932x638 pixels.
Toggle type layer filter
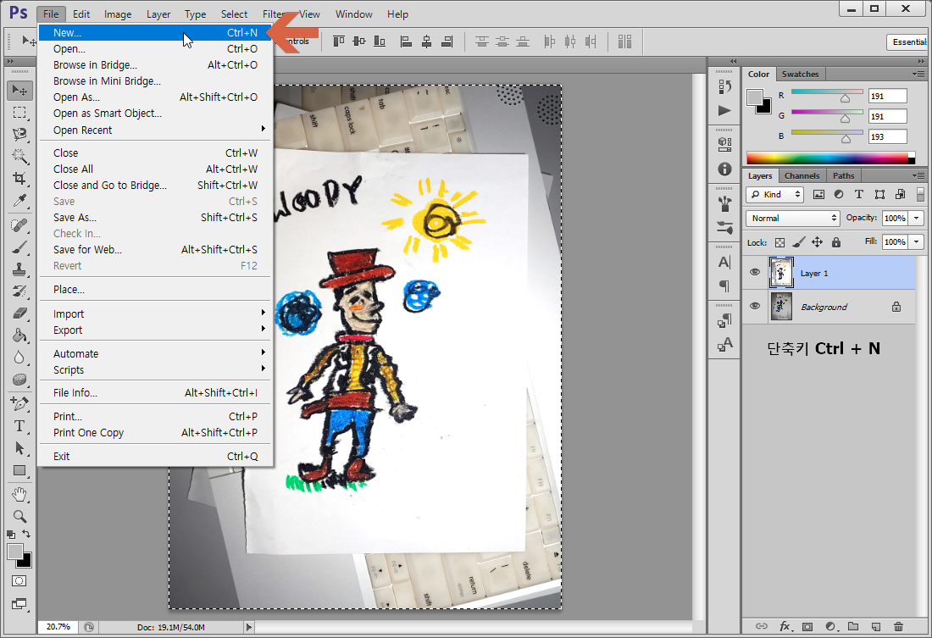click(x=859, y=194)
